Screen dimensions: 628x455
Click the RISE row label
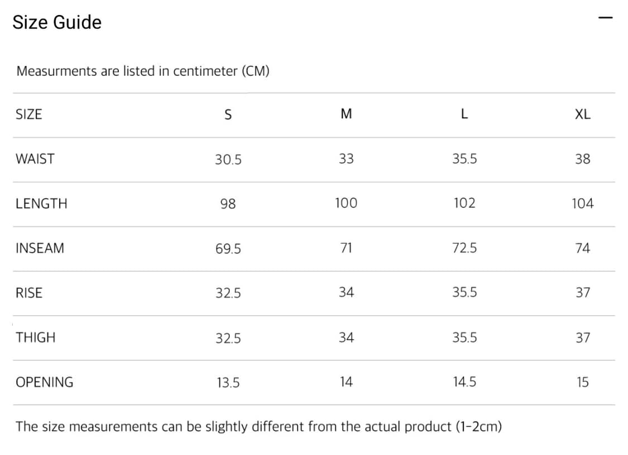(x=29, y=293)
